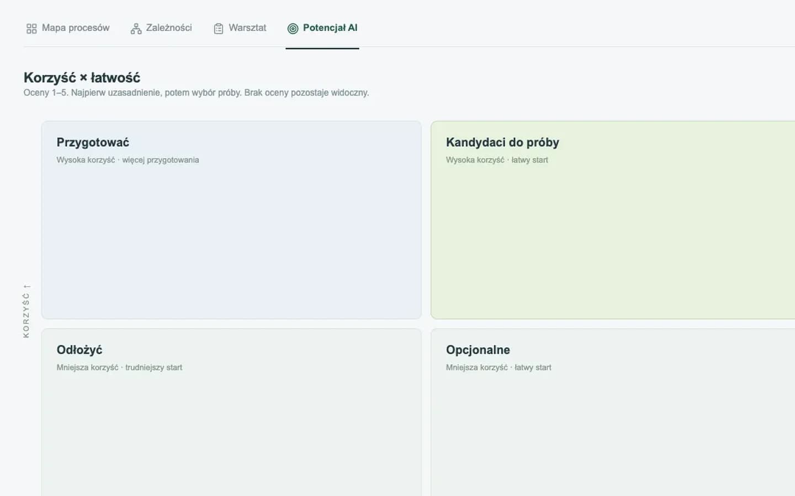
Task: Select the Przygotować quadrant title
Action: 93,142
